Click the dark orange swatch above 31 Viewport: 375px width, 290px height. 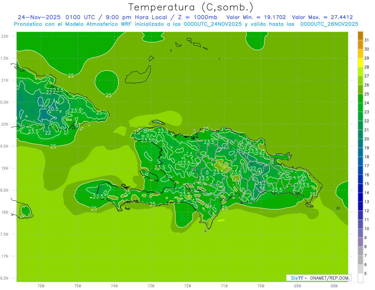[360, 36]
